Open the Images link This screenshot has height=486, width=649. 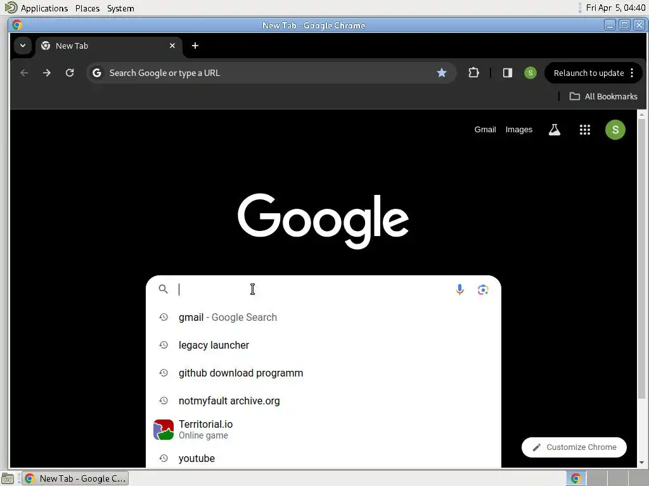518,130
